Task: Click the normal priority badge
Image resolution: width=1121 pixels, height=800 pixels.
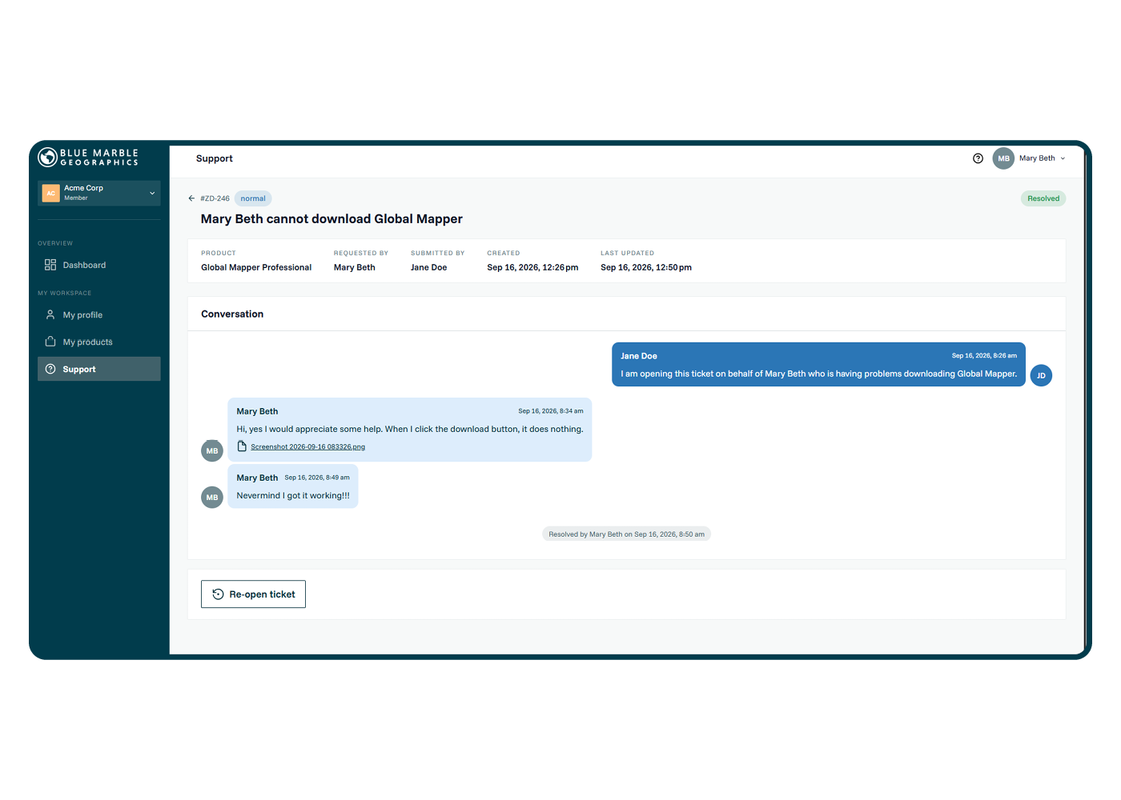Action: pos(253,198)
